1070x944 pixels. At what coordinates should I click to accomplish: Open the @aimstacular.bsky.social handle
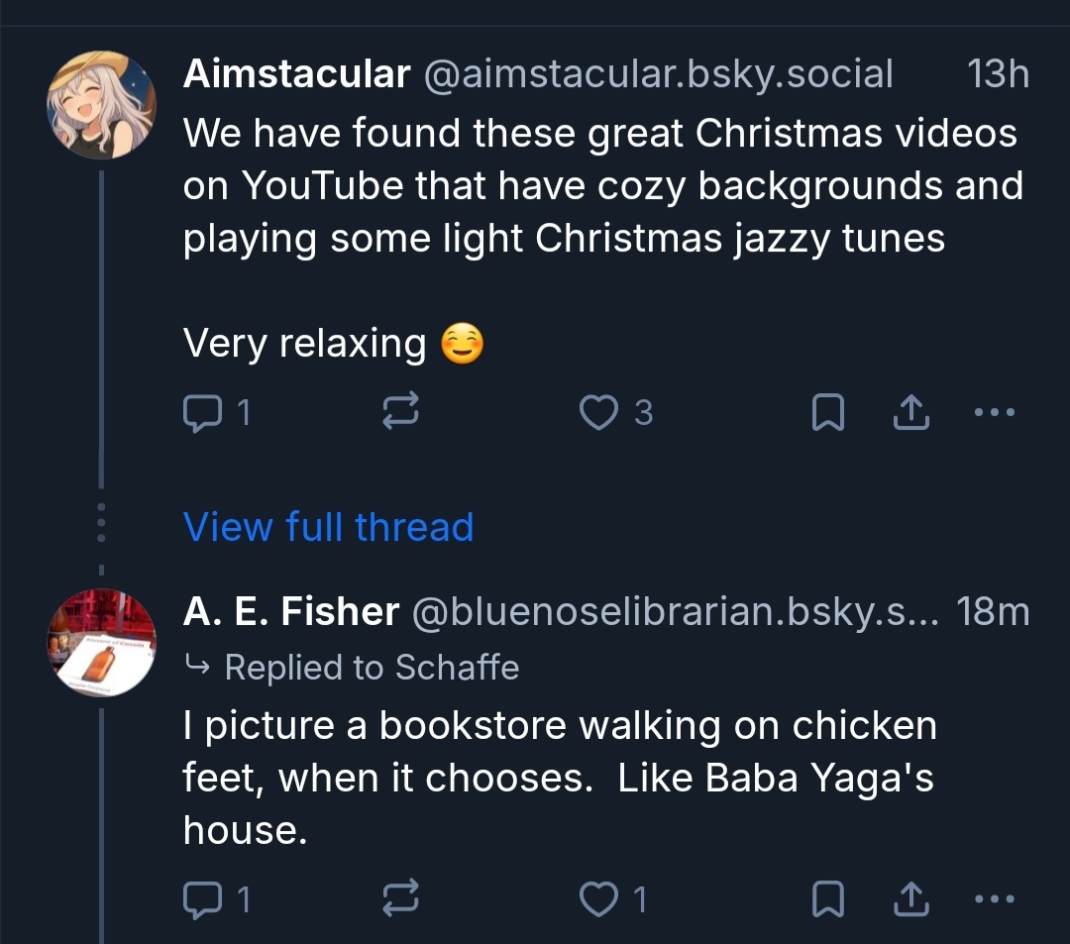[x=658, y=74]
